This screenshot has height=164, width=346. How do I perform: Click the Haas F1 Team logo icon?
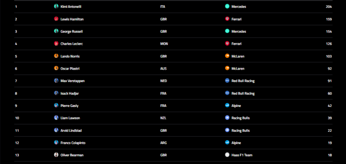(x=227, y=155)
